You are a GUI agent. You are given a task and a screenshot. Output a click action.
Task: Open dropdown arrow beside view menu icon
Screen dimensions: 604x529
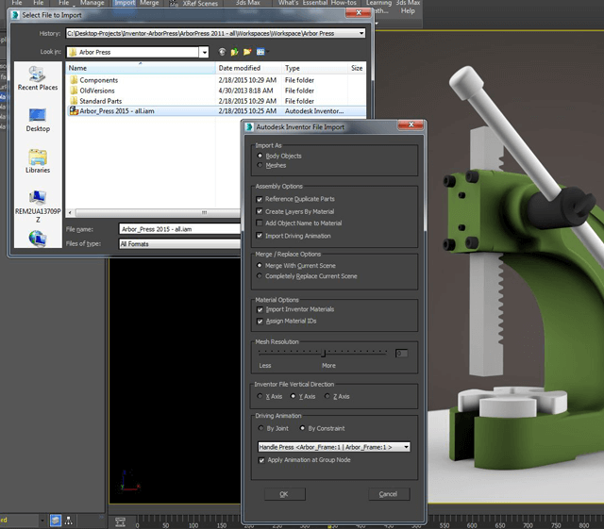pos(268,52)
